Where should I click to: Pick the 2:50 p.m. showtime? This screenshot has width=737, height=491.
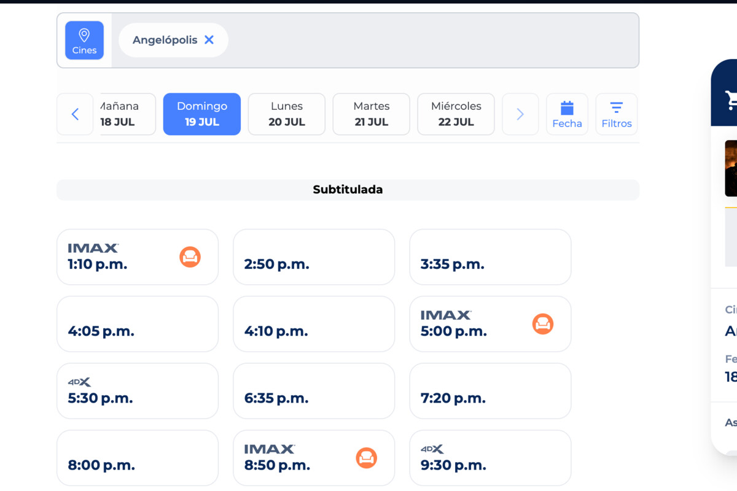pyautogui.click(x=314, y=257)
